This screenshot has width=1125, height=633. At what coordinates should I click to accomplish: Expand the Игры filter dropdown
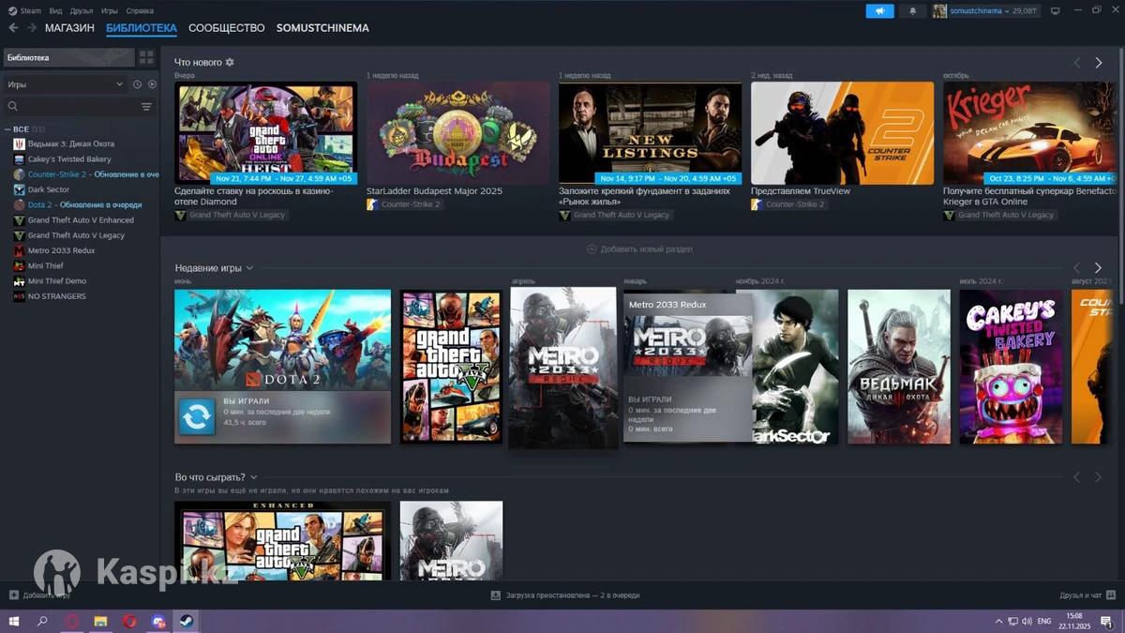64,84
